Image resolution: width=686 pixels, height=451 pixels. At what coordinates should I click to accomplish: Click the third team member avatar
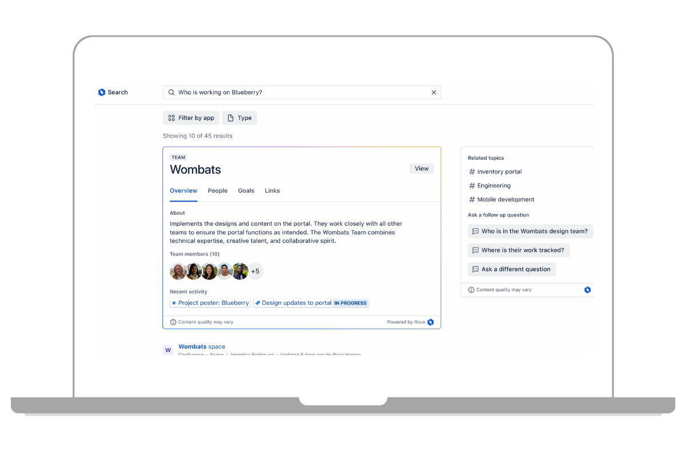(209, 271)
